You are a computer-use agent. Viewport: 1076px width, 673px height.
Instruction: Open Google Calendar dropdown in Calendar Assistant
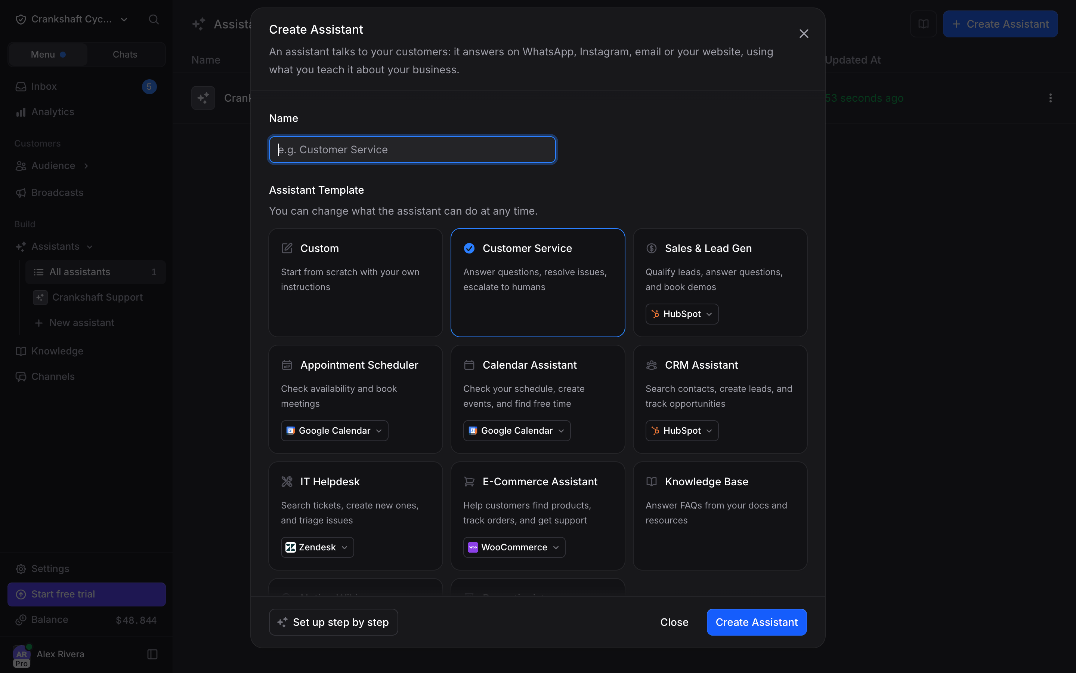point(517,431)
